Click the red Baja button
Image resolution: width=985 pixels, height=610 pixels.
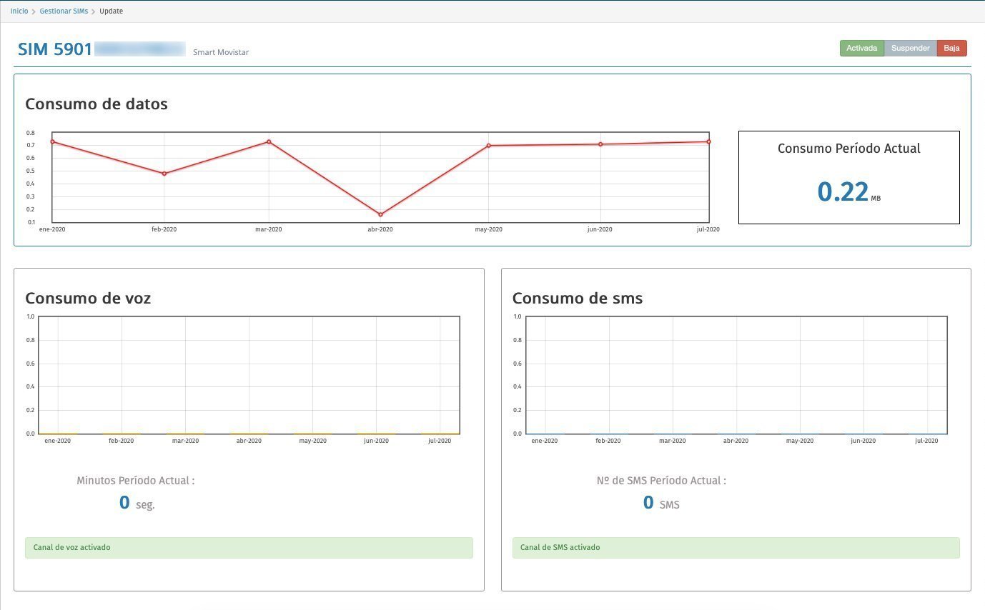[x=951, y=49]
